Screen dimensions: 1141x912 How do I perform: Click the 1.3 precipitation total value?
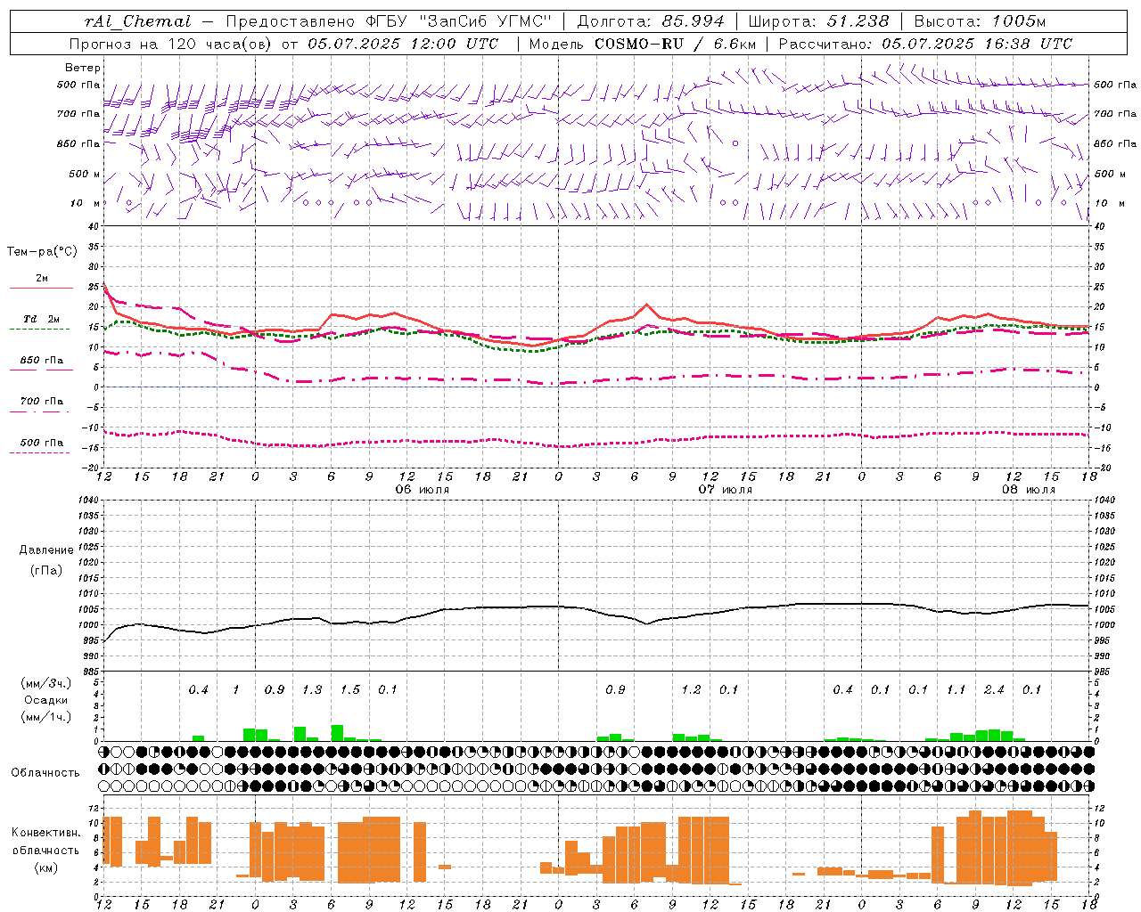pos(312,689)
